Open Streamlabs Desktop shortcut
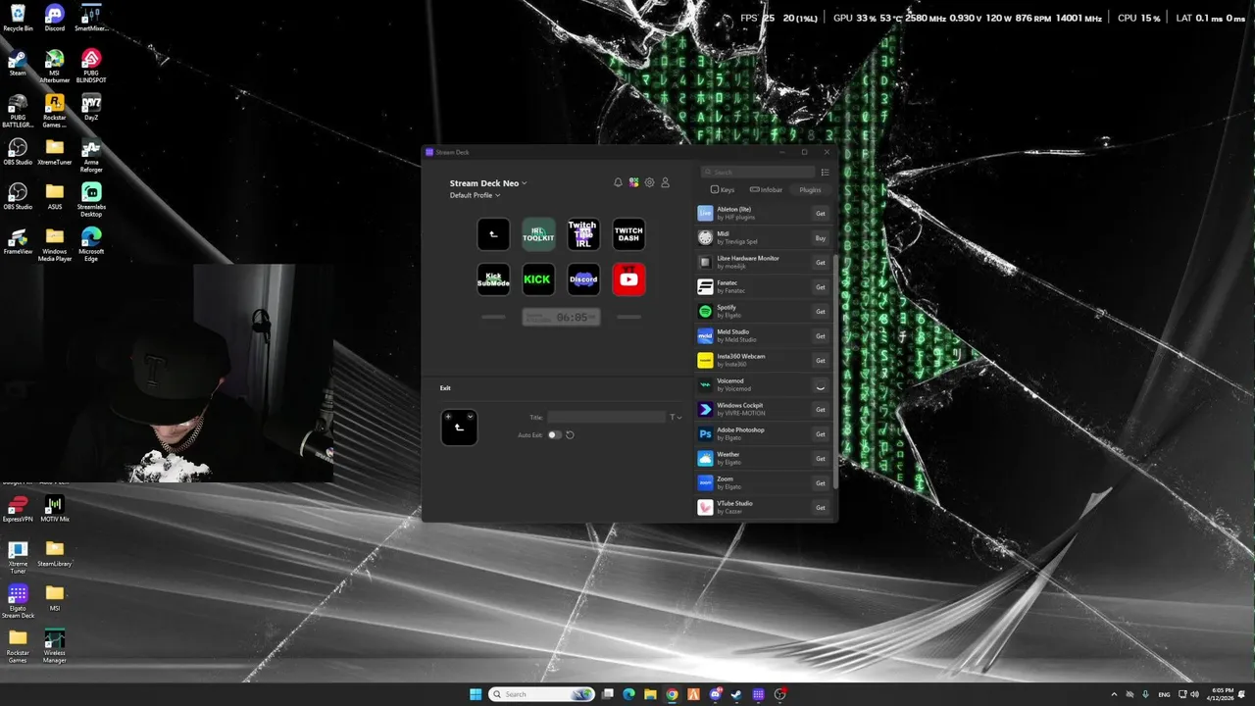This screenshot has height=706, width=1255. click(x=91, y=199)
